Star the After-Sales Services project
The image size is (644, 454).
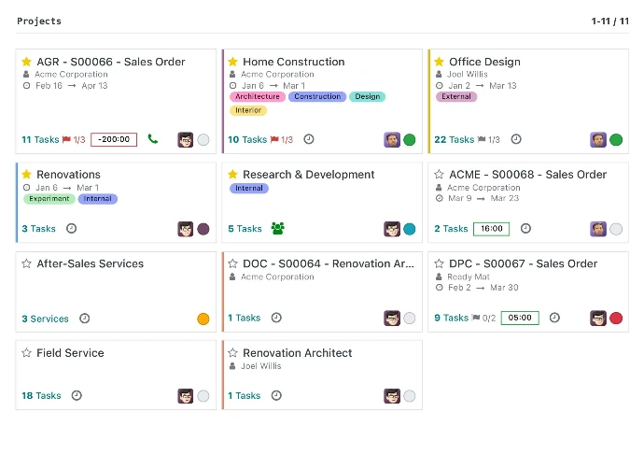click(x=26, y=263)
